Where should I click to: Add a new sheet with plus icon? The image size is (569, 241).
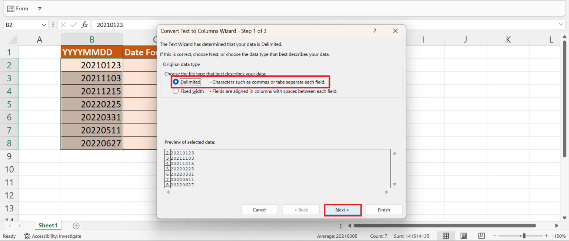pos(76,225)
